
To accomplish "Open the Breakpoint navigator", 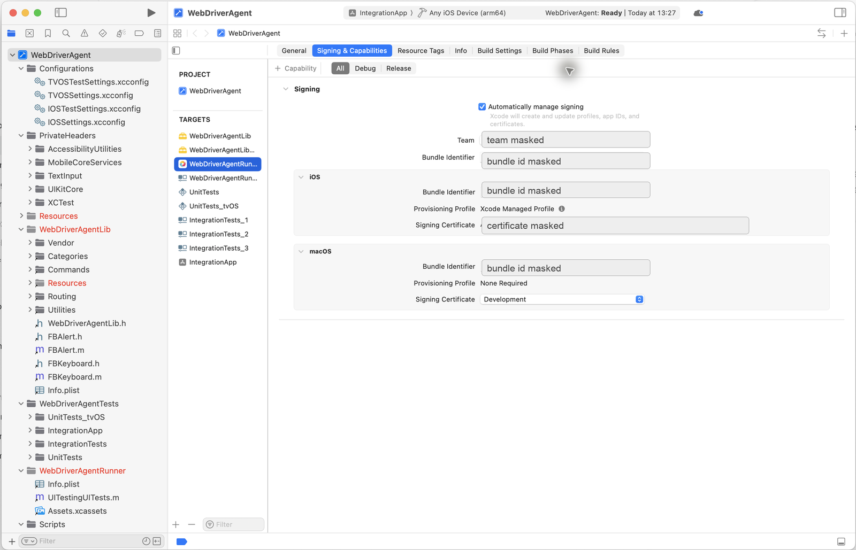I will coord(139,33).
